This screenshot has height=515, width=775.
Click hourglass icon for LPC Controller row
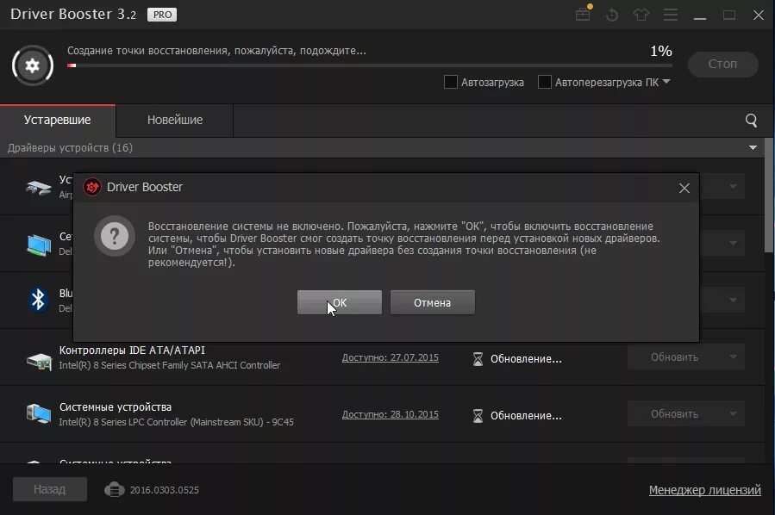tap(478, 415)
